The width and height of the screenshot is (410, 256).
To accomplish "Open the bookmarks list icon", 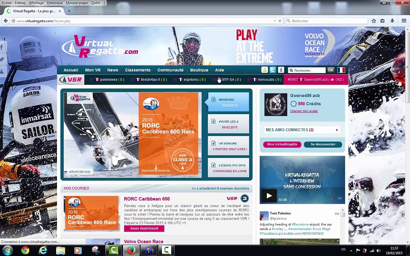I will (383, 21).
